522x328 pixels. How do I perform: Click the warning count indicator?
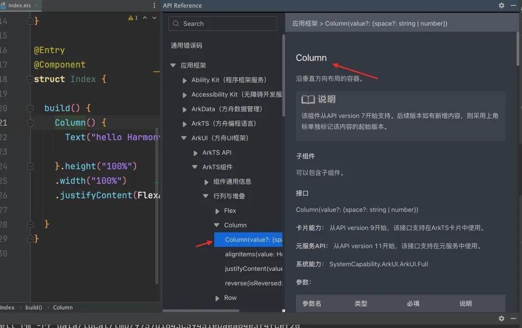point(133,18)
